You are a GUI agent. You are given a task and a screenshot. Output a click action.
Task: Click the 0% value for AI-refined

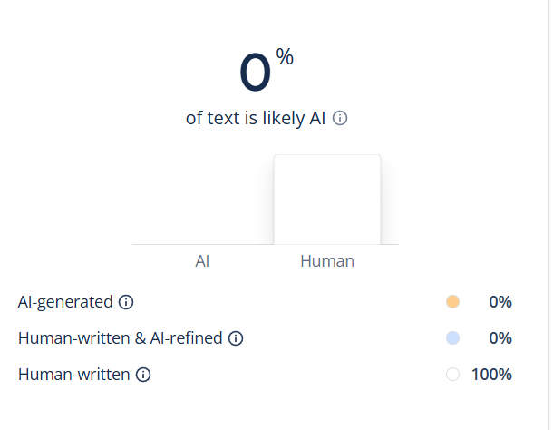[500, 338]
